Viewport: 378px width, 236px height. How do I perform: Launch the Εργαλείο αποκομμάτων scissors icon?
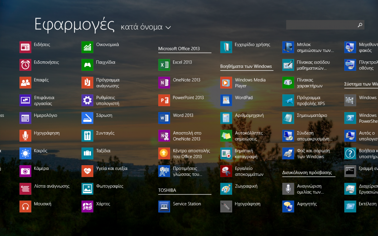[226, 171]
